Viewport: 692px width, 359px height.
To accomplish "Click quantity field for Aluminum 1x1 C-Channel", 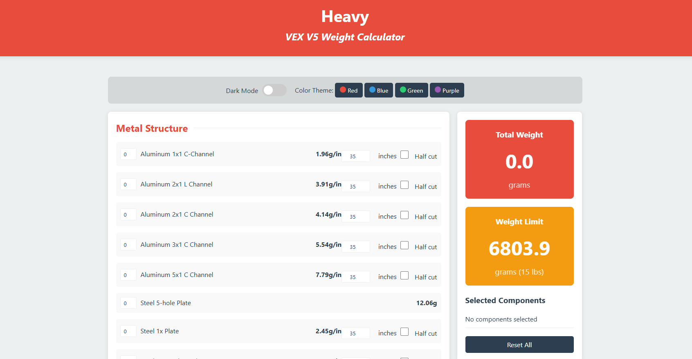I will (x=128, y=154).
